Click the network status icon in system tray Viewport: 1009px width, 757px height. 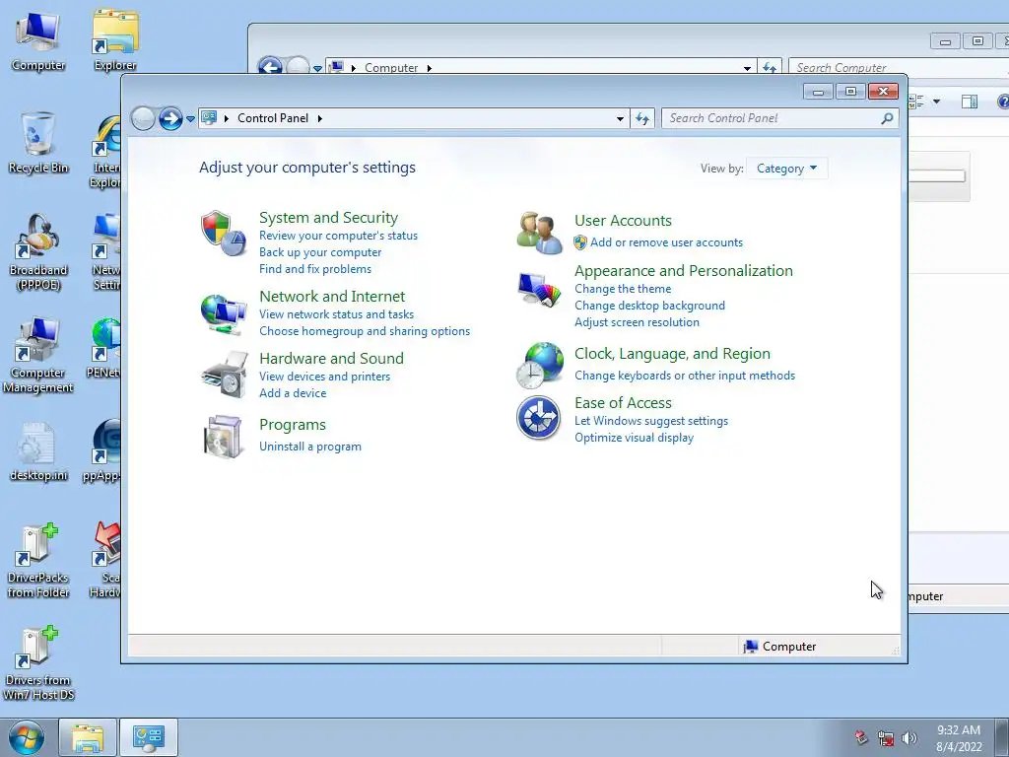(x=886, y=738)
